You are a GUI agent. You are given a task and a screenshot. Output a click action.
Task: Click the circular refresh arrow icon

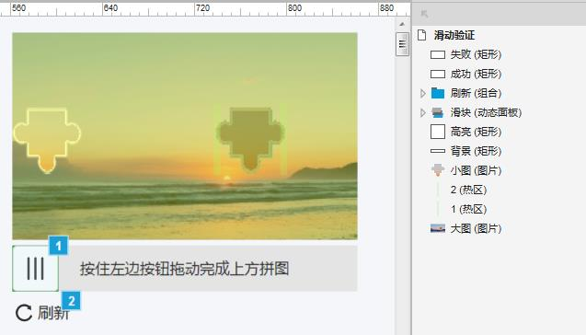(24, 313)
